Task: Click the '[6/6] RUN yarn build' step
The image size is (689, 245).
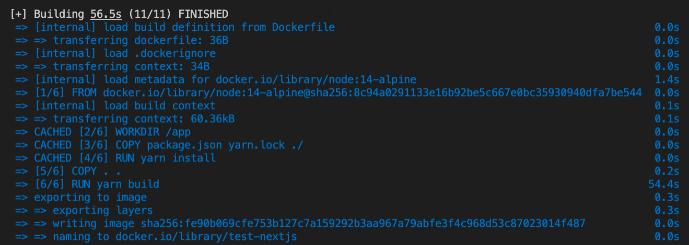Action: [x=97, y=184]
